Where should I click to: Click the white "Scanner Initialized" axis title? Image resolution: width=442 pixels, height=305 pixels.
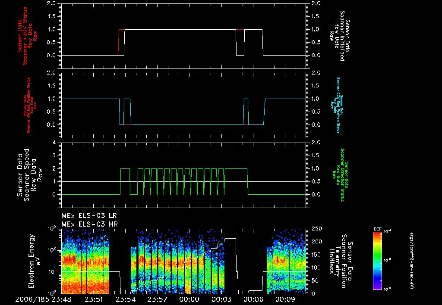339,36
